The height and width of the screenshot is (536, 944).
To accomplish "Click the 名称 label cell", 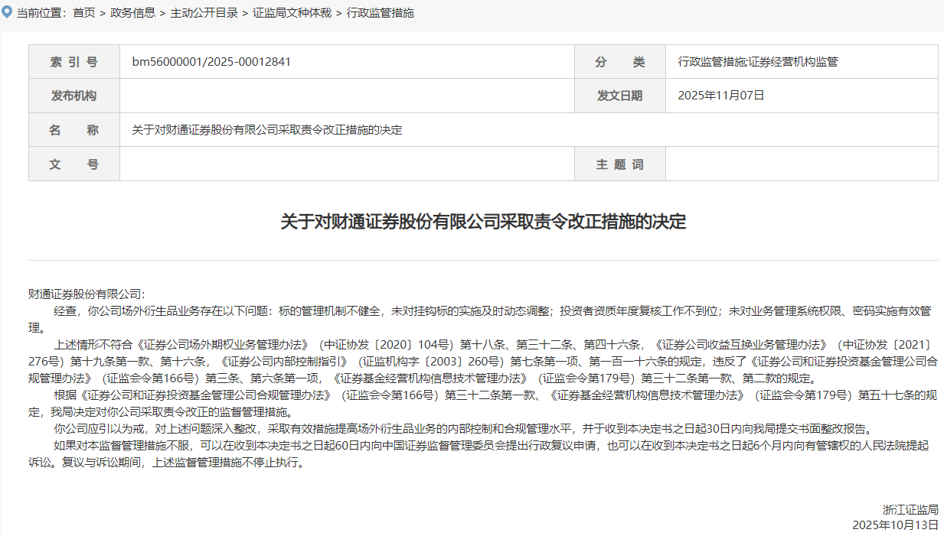I will [x=74, y=129].
